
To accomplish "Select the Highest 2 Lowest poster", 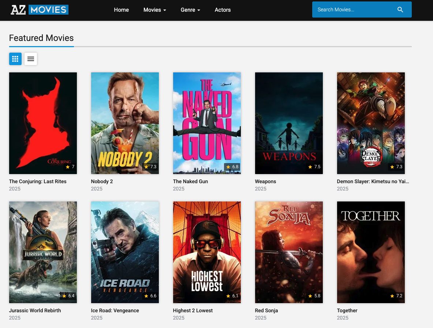I will click(207, 252).
